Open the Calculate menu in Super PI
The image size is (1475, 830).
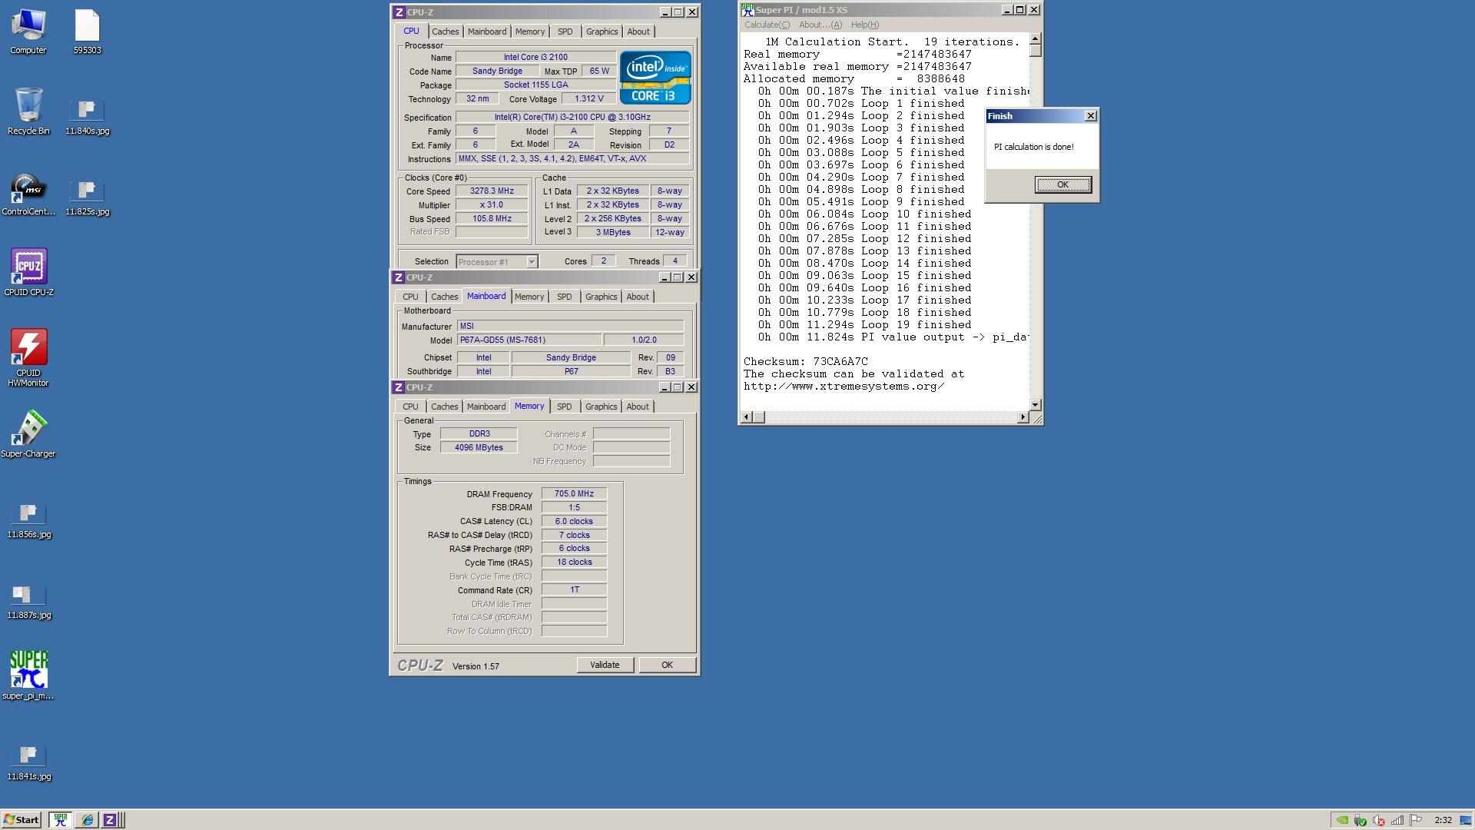pos(767,25)
